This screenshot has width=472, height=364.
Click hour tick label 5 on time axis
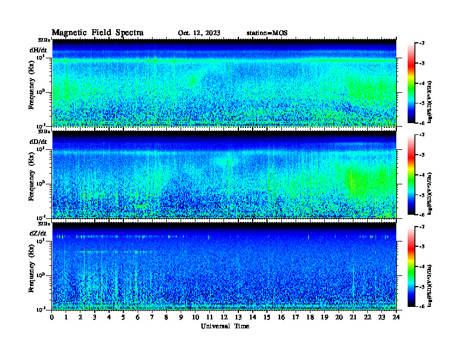123,318
